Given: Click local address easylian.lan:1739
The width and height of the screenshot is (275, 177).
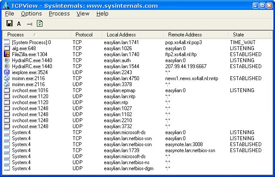Looking at the screenshot, I should [121, 150].
